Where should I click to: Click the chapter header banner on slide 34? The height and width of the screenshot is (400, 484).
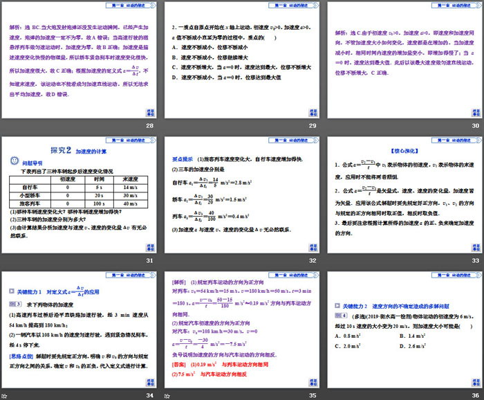[131, 275]
